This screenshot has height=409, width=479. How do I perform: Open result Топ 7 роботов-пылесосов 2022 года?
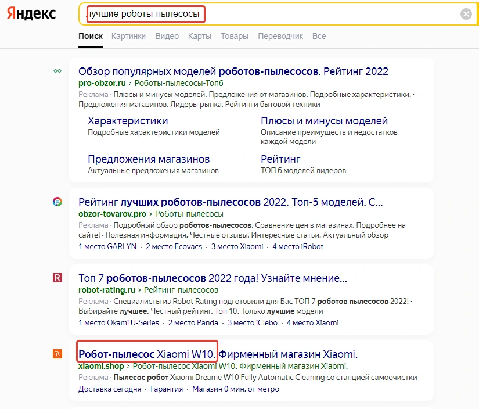(213, 278)
